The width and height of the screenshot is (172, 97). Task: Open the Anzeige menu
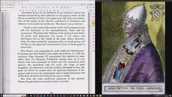10,2
